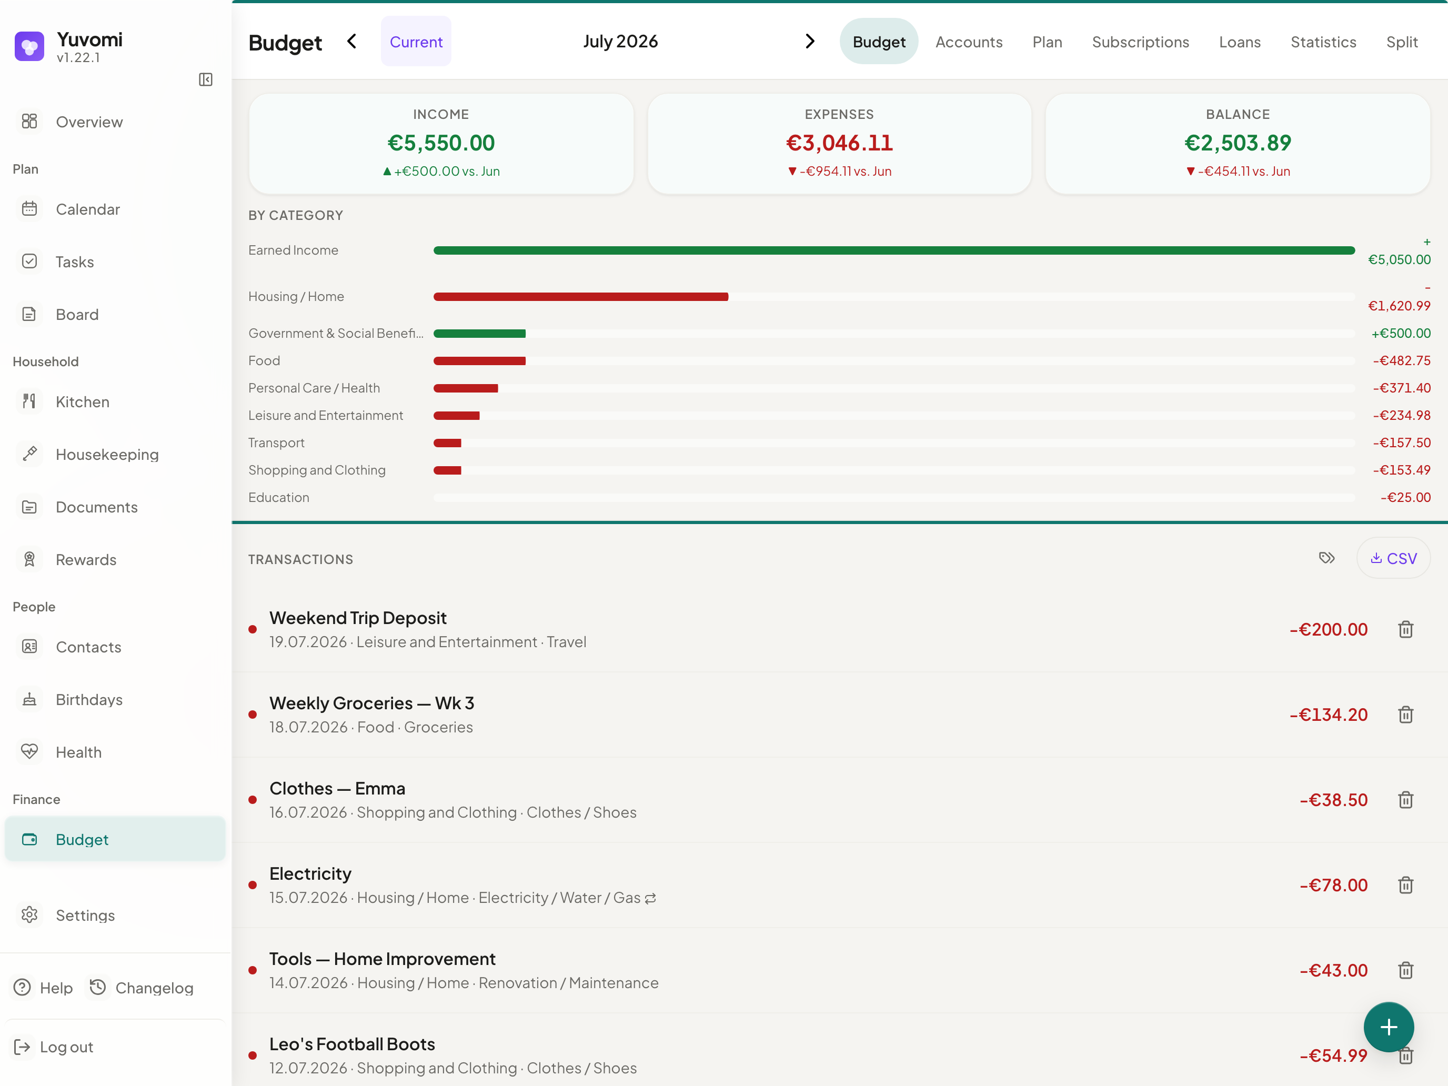Click the Balance summary card
The width and height of the screenshot is (1448, 1086).
1238,143
